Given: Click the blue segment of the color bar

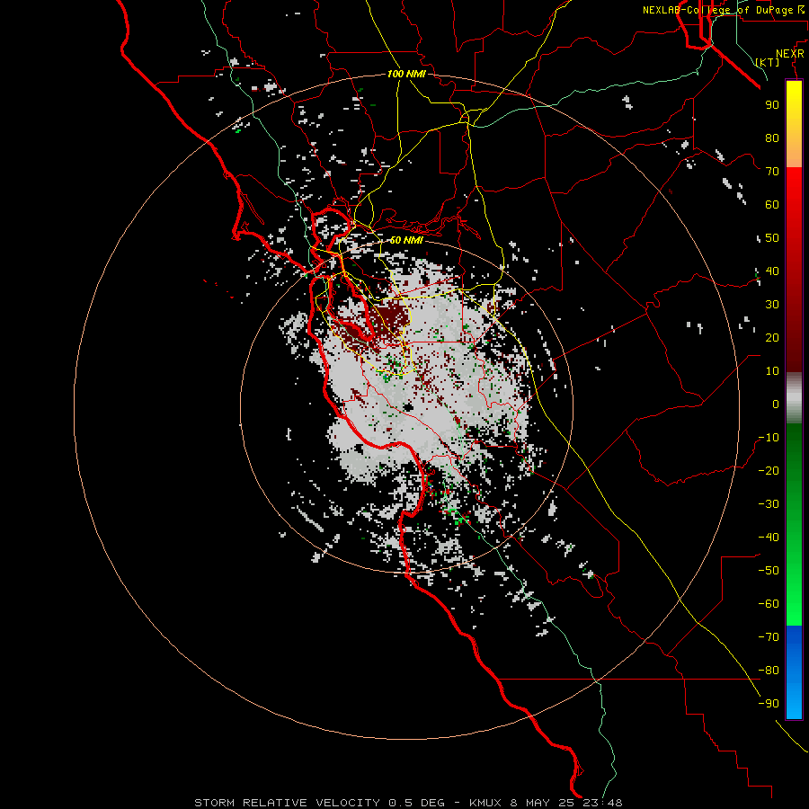Looking at the screenshot, I should pyautogui.click(x=794, y=671).
